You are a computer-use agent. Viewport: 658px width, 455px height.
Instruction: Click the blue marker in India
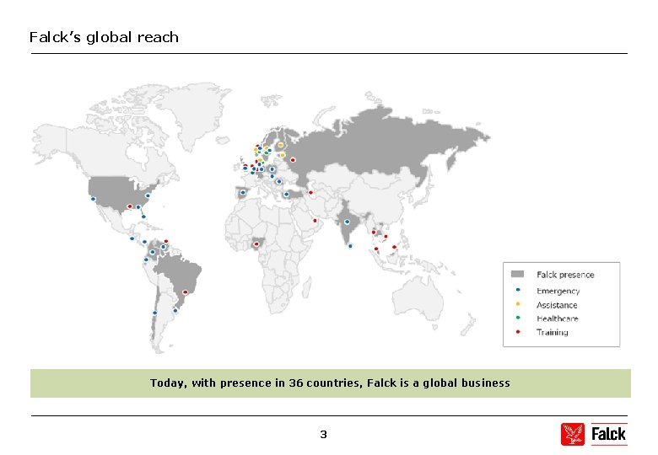point(347,222)
